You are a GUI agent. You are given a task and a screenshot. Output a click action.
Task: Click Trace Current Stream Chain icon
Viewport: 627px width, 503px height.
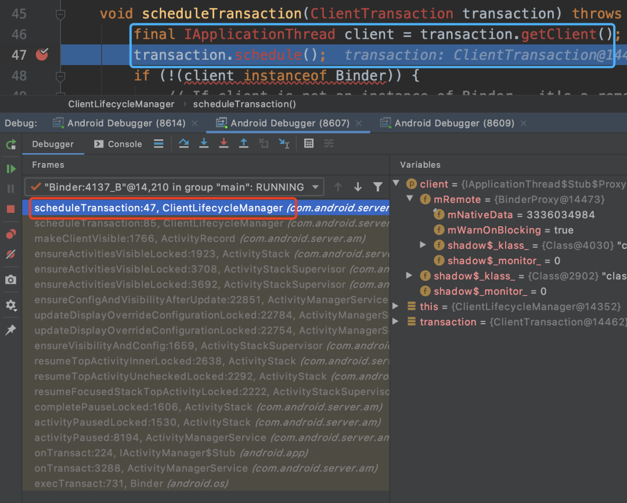tap(329, 143)
